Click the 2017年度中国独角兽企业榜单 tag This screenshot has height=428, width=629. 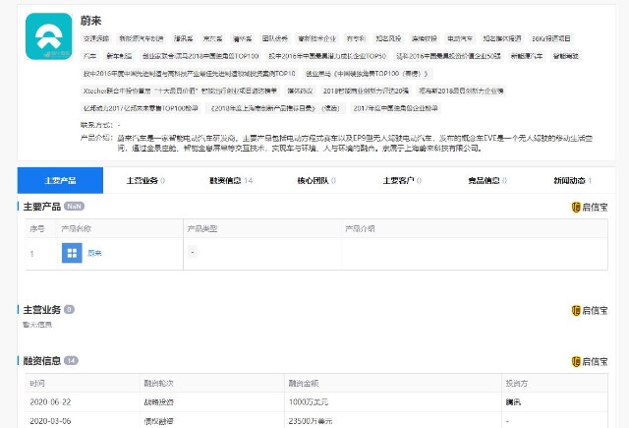pos(395,108)
